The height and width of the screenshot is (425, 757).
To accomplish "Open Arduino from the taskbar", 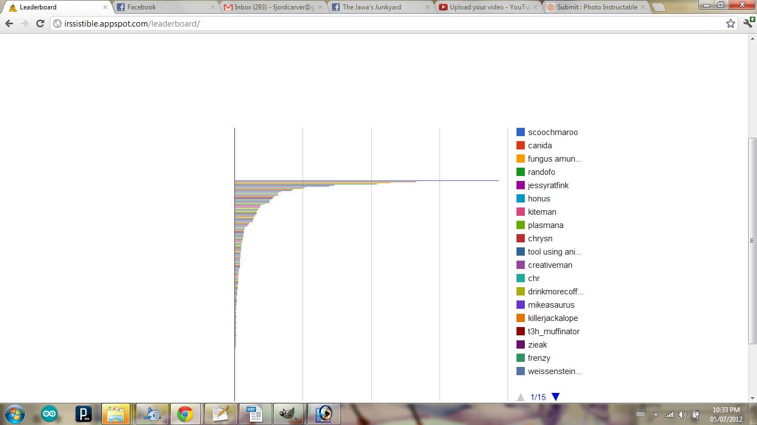I will [x=49, y=414].
